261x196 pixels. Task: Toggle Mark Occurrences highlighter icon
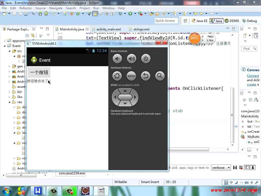(x=95, y=14)
